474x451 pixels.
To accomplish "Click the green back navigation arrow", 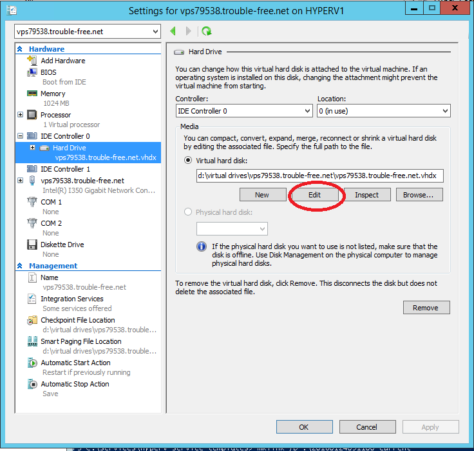I will tap(173, 31).
